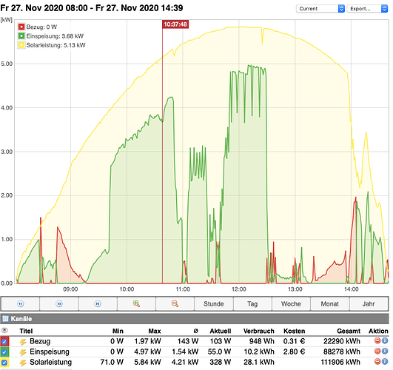Click the 2.80 € cost value
This screenshot has width=393, height=370.
294,351
